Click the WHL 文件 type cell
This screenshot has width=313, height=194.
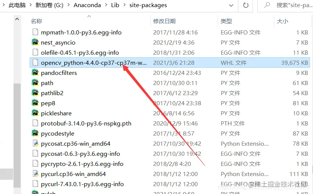233,63
